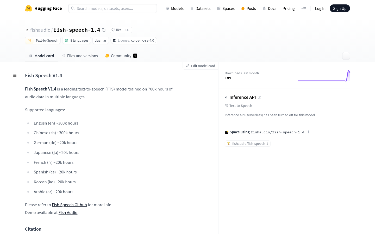Click the downloads trend chart
The height and width of the screenshot is (234, 375).
(324, 76)
